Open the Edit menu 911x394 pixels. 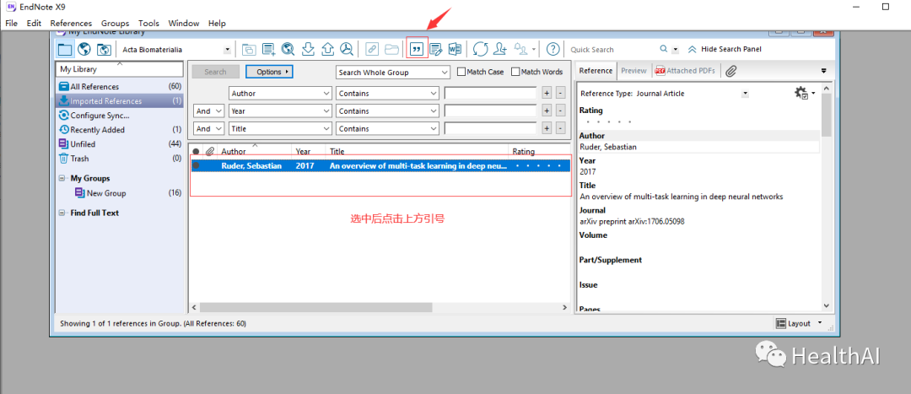34,24
